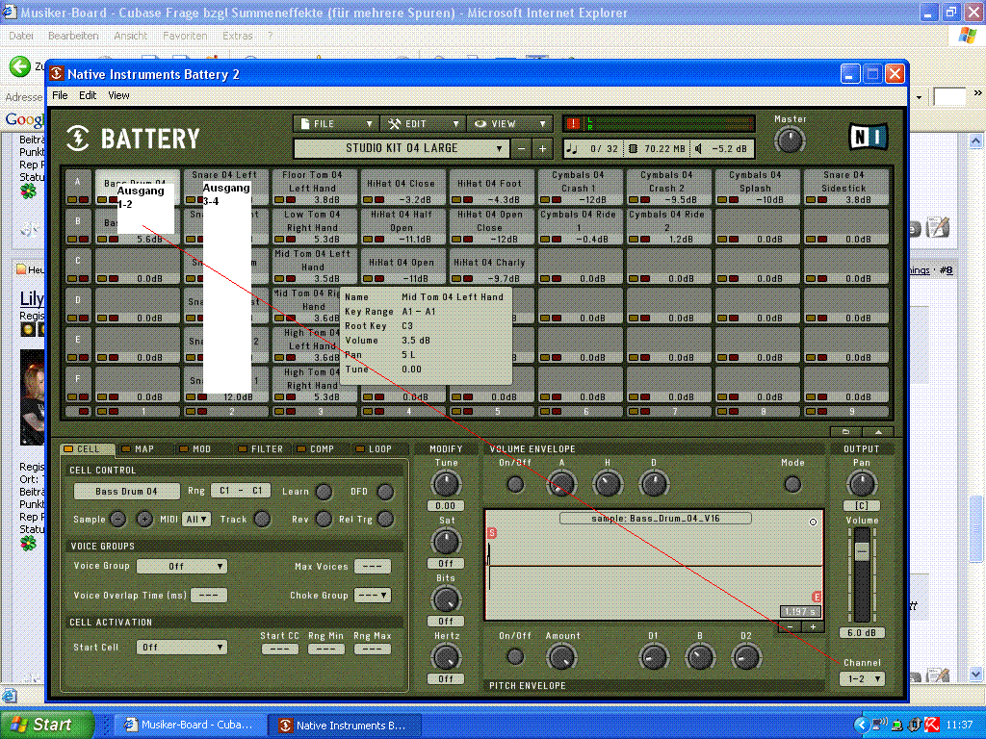Switch to the COMP tab
This screenshot has height=739, width=986.
(322, 448)
